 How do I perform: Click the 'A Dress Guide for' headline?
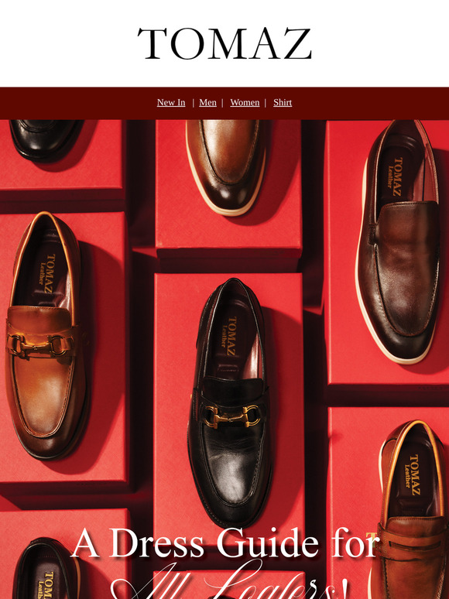click(225, 543)
